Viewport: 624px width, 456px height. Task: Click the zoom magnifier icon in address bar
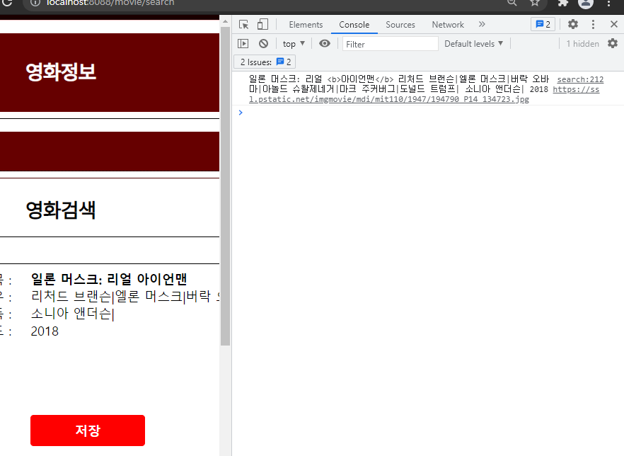click(512, 3)
